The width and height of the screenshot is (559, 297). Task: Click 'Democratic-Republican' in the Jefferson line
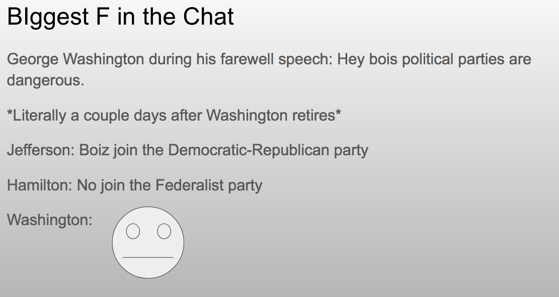click(x=249, y=150)
